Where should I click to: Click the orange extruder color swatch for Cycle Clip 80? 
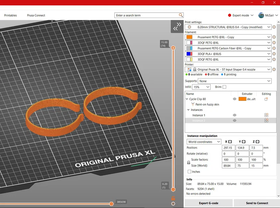click(242, 99)
